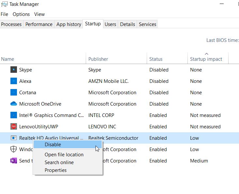
Task: Click Low impact in the Realtek row
Action: click(194, 138)
